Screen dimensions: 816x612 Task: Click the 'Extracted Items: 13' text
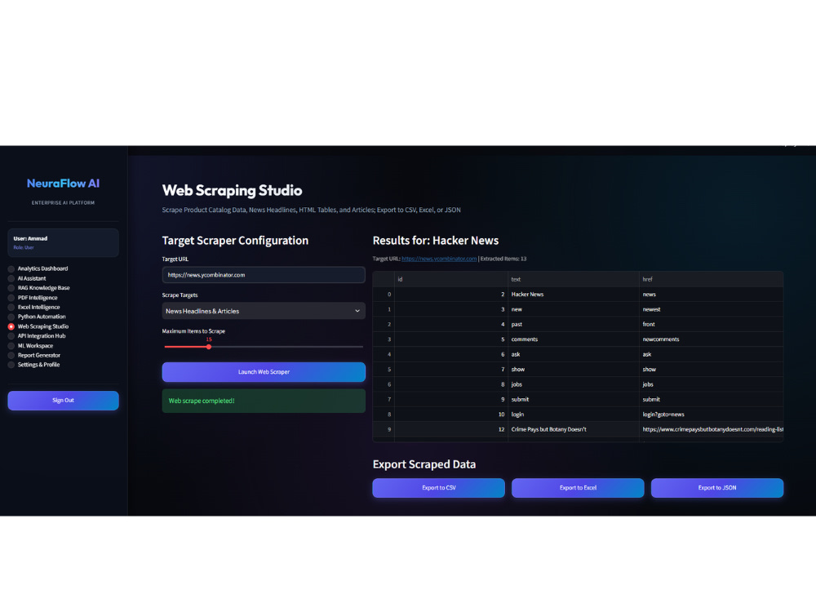[503, 259]
